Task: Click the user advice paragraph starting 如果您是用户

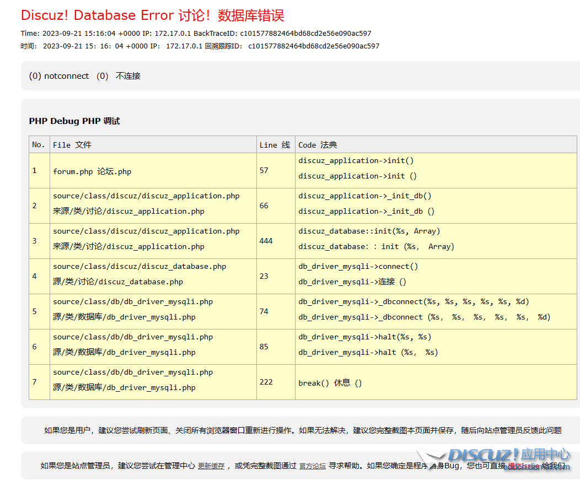Action: click(303, 431)
